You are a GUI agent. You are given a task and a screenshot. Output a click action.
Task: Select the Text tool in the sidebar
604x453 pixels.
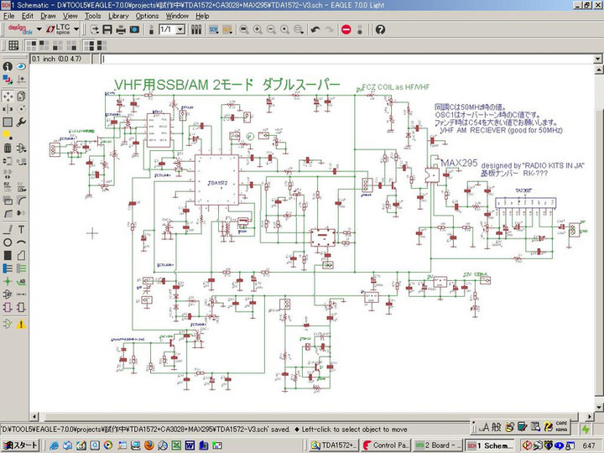pos(21,229)
